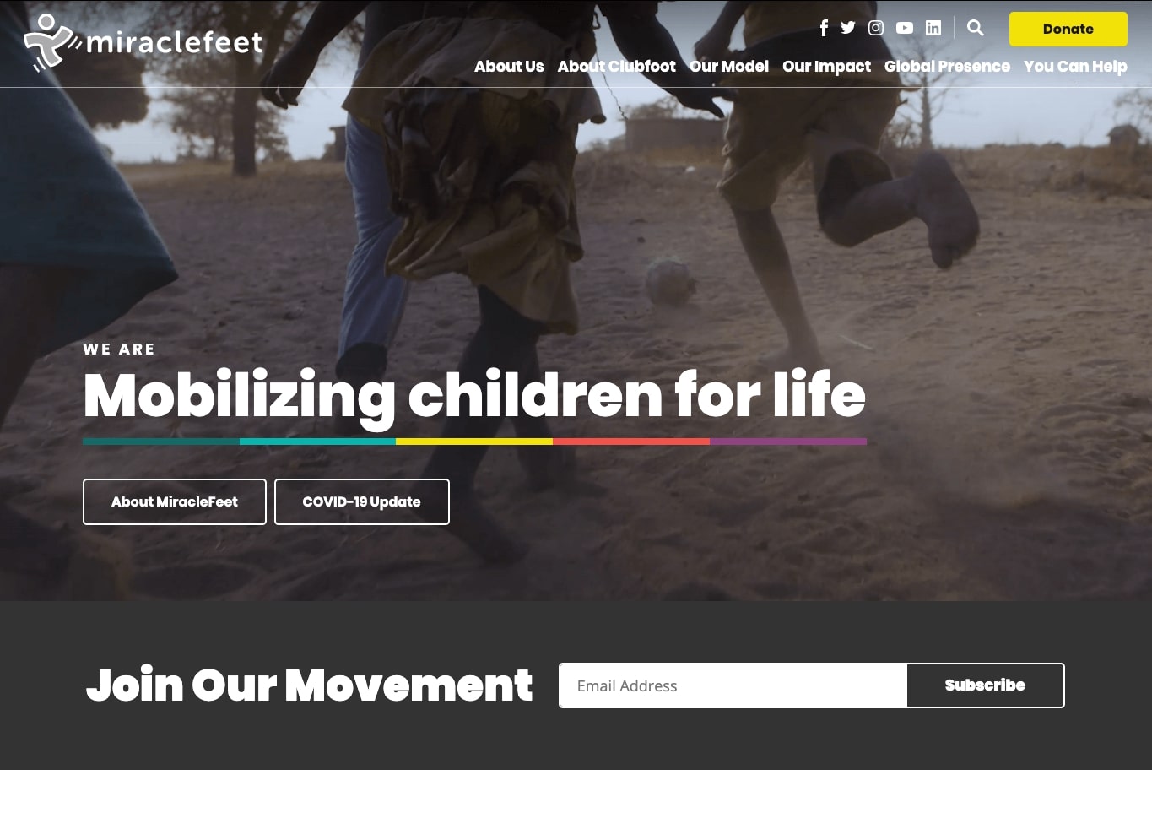Open the Facebook social icon
Image resolution: width=1152 pixels, height=818 pixels.
[824, 28]
